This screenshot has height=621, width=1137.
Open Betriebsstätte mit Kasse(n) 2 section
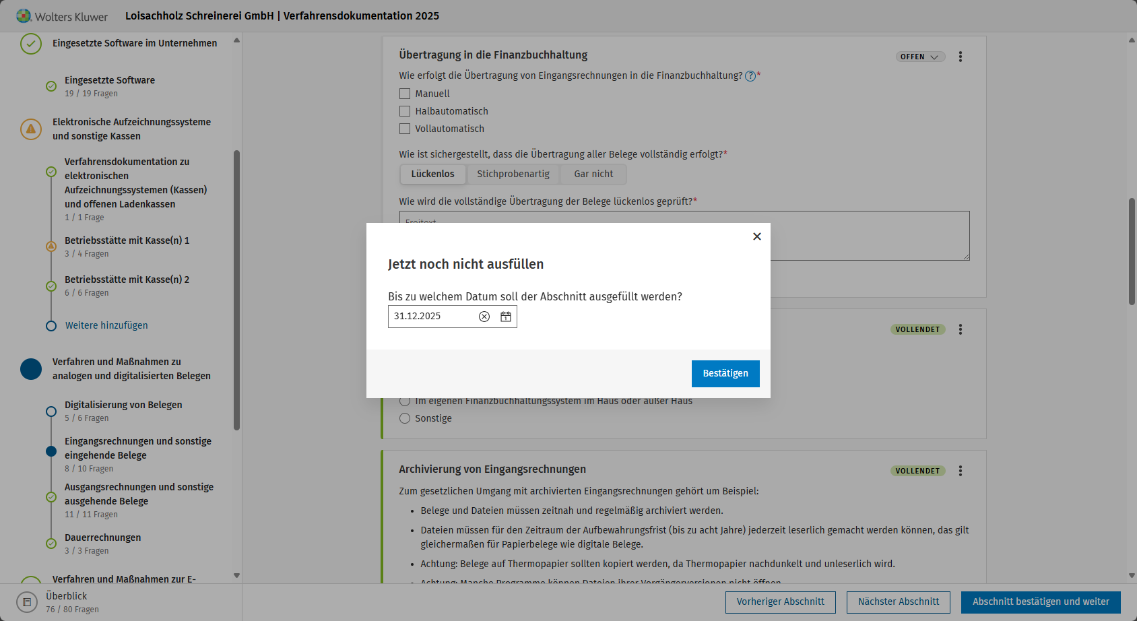tap(127, 286)
